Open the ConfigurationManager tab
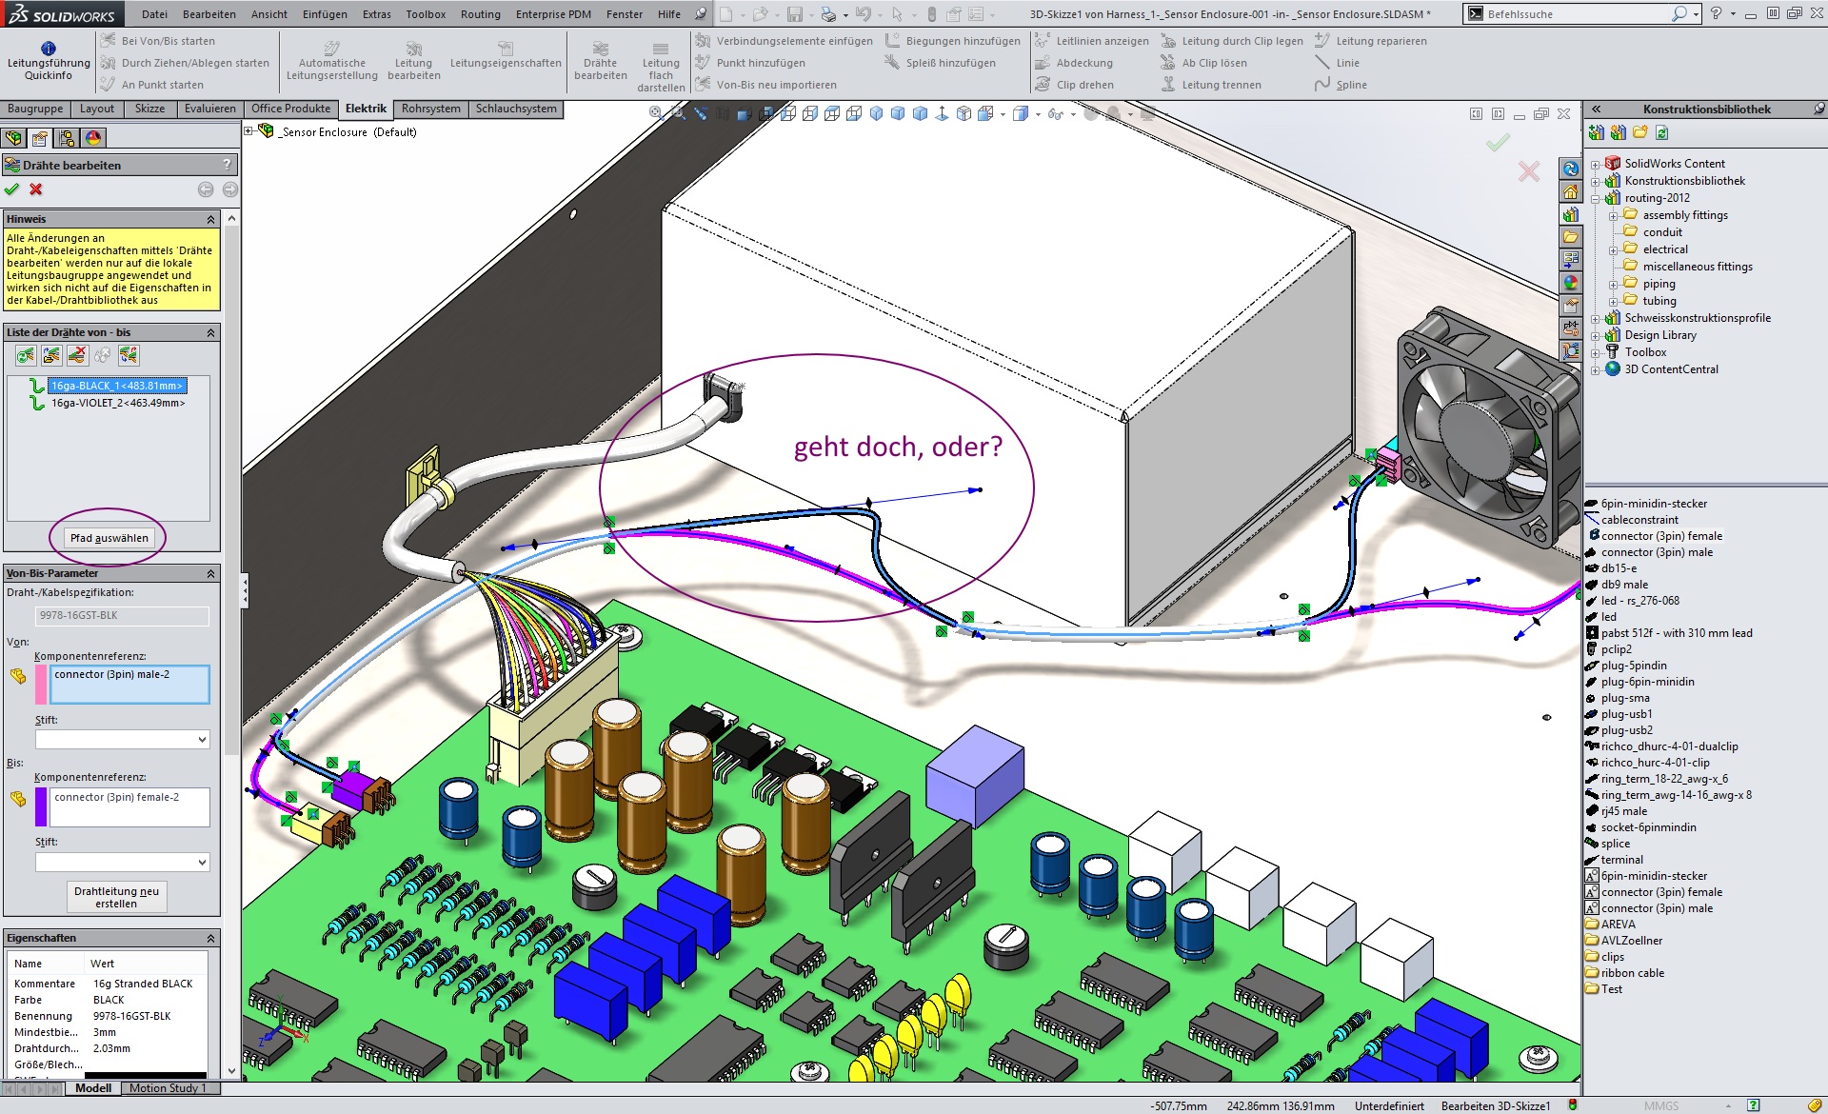1828x1114 pixels. [x=67, y=138]
